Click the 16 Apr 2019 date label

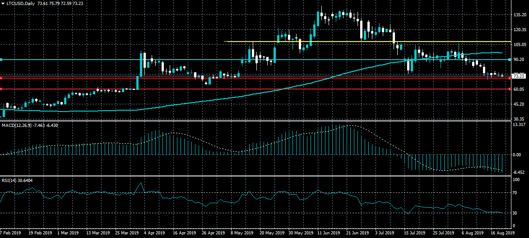tap(185, 233)
